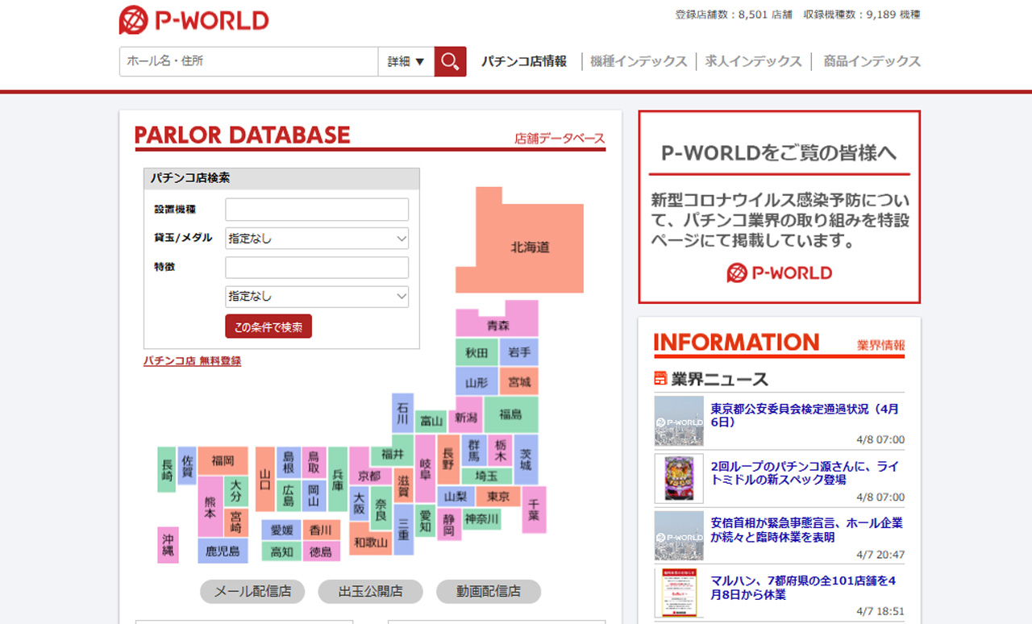
Task: Click thumbnail beside 安倍首相 news item
Action: click(679, 535)
